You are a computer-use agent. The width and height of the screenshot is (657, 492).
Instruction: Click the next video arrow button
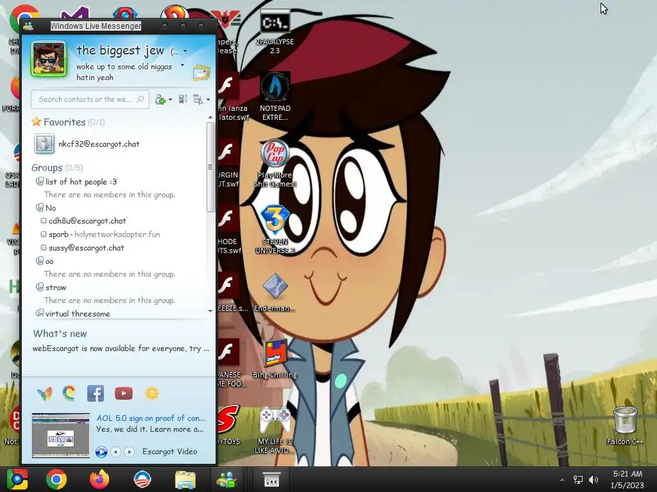pyautogui.click(x=129, y=452)
